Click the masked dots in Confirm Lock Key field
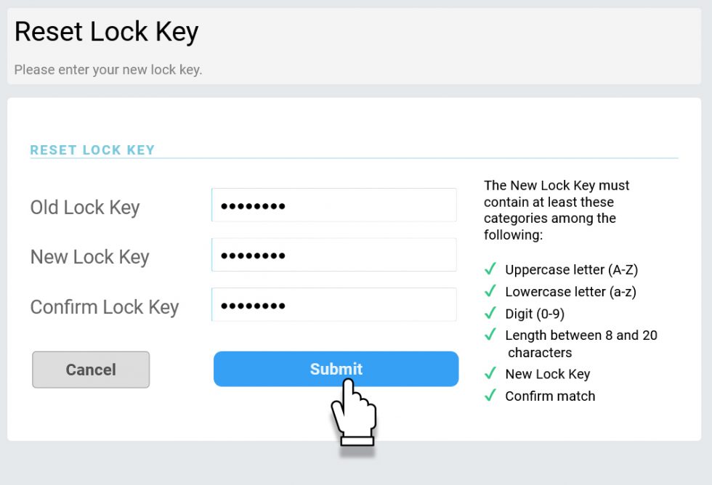The width and height of the screenshot is (712, 485). coord(253,304)
